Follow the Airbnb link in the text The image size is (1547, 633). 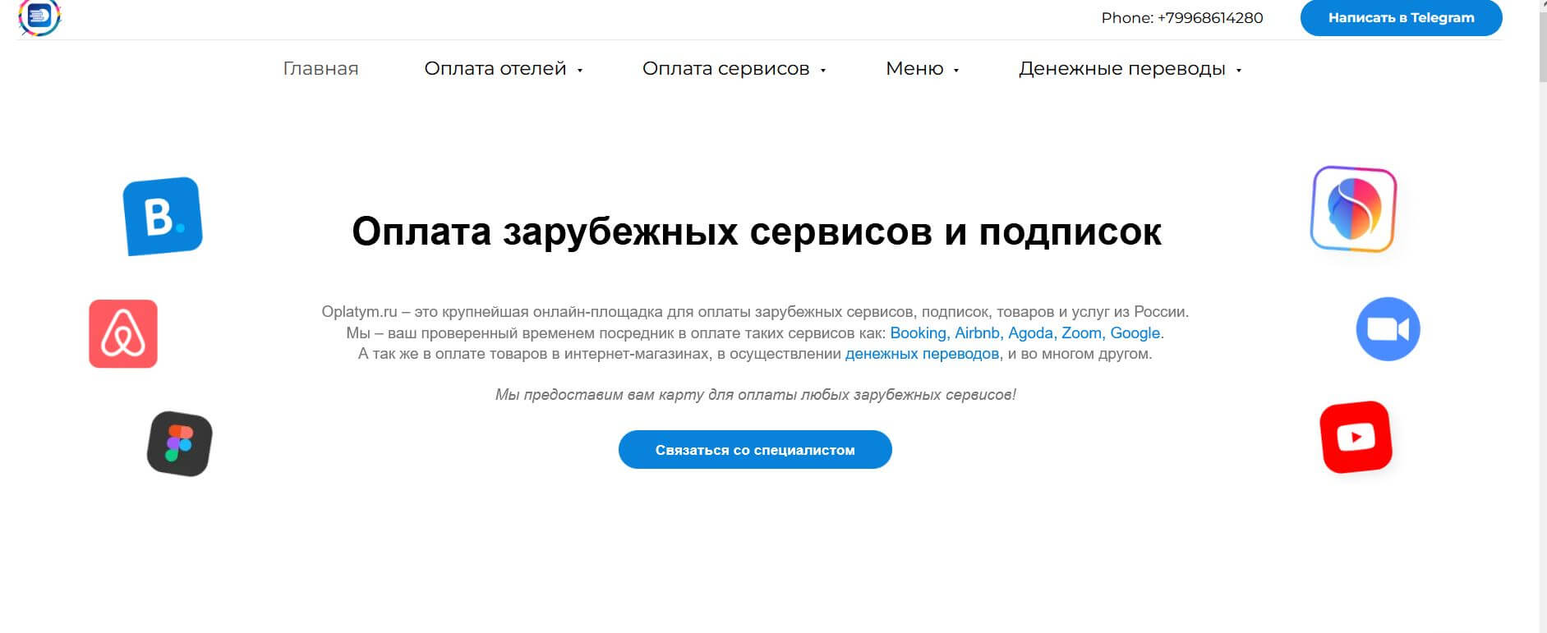coord(979,333)
